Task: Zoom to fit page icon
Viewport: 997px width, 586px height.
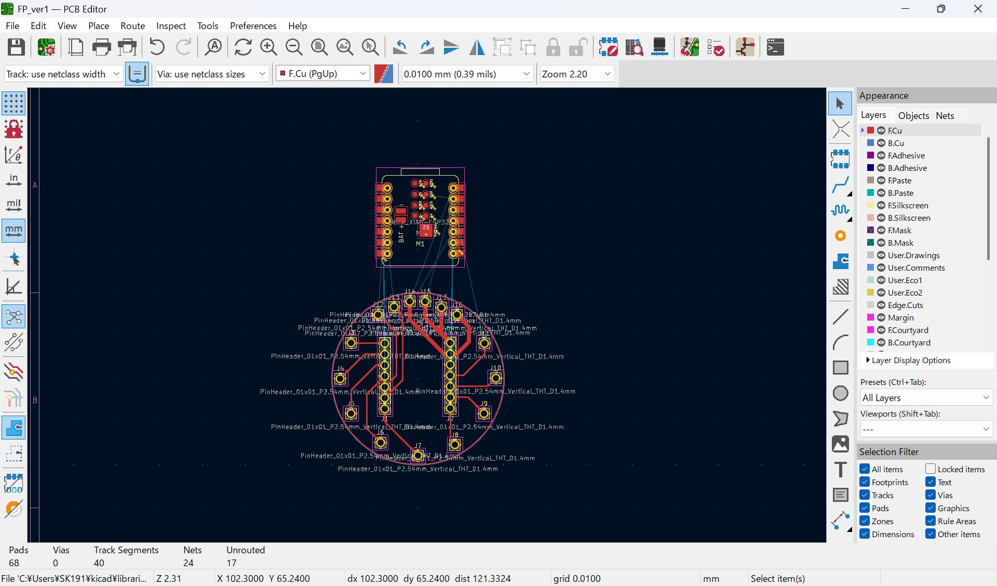Action: pyautogui.click(x=319, y=47)
